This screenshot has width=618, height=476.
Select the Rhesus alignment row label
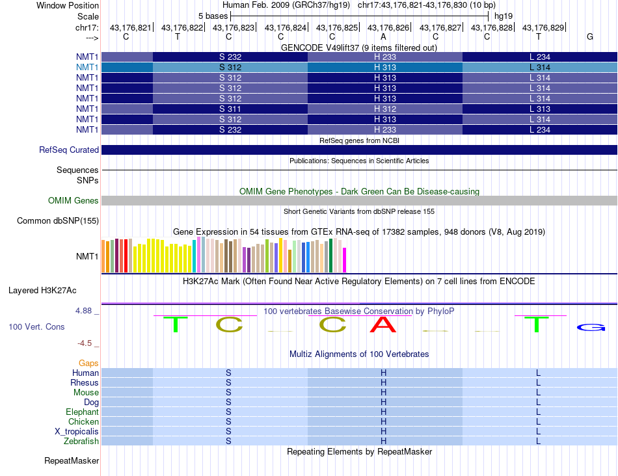(85, 382)
